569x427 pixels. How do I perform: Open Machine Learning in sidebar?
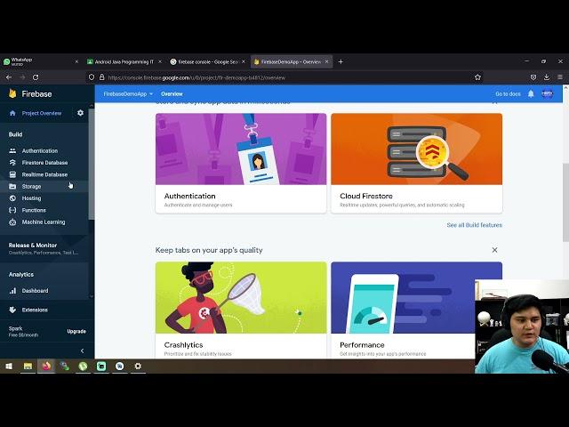point(44,222)
